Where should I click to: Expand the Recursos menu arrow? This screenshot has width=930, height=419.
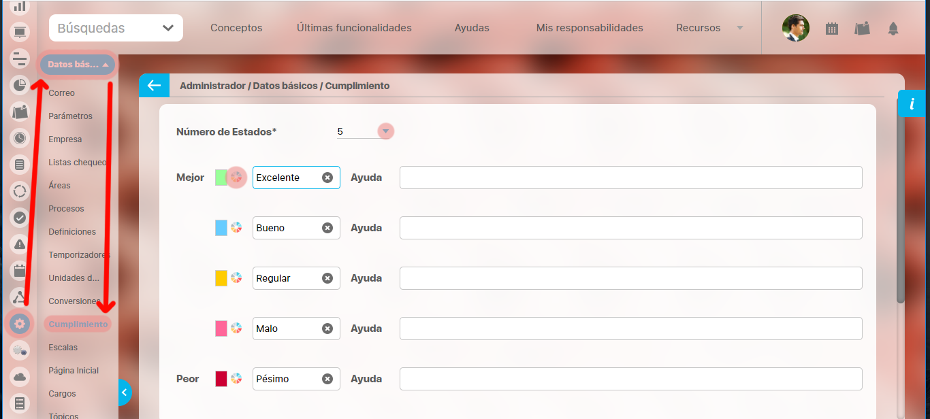coord(739,29)
